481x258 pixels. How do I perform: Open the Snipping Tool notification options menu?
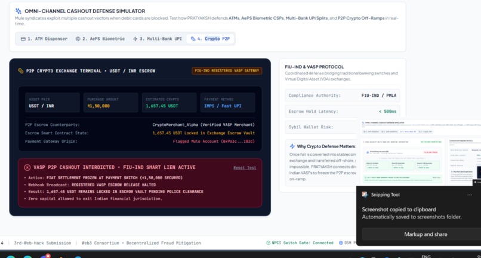[469, 195]
